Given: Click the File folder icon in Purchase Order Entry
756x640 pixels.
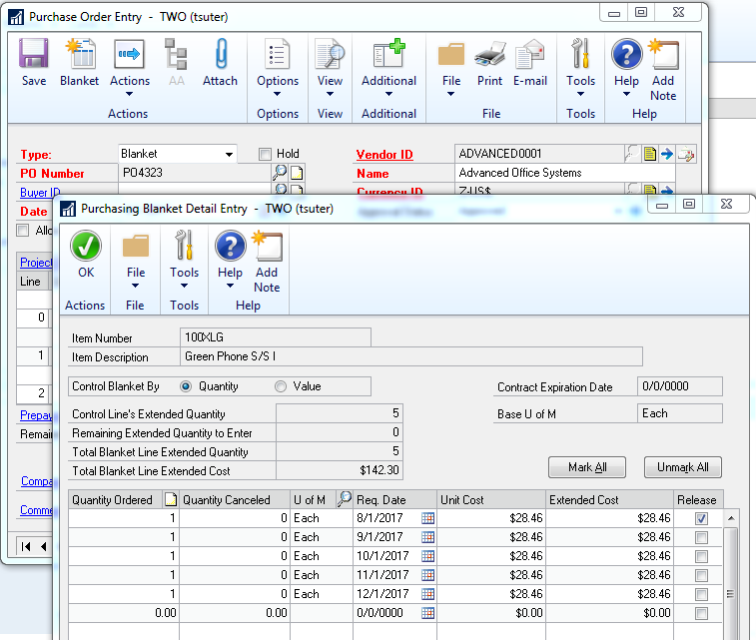Looking at the screenshot, I should click(x=451, y=54).
